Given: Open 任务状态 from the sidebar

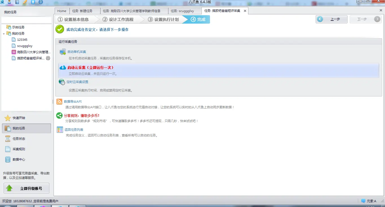Looking at the screenshot, I should pyautogui.click(x=26, y=139).
